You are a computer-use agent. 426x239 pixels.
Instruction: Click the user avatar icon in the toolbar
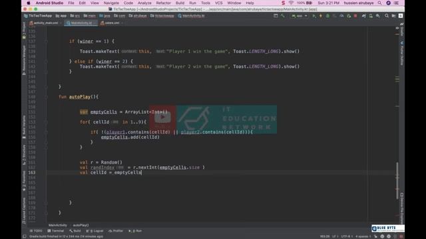(401, 16)
